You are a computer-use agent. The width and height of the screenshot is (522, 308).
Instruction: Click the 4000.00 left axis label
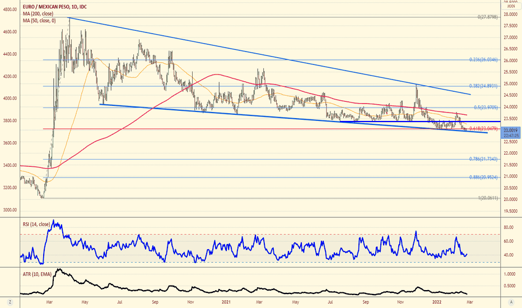click(x=10, y=98)
